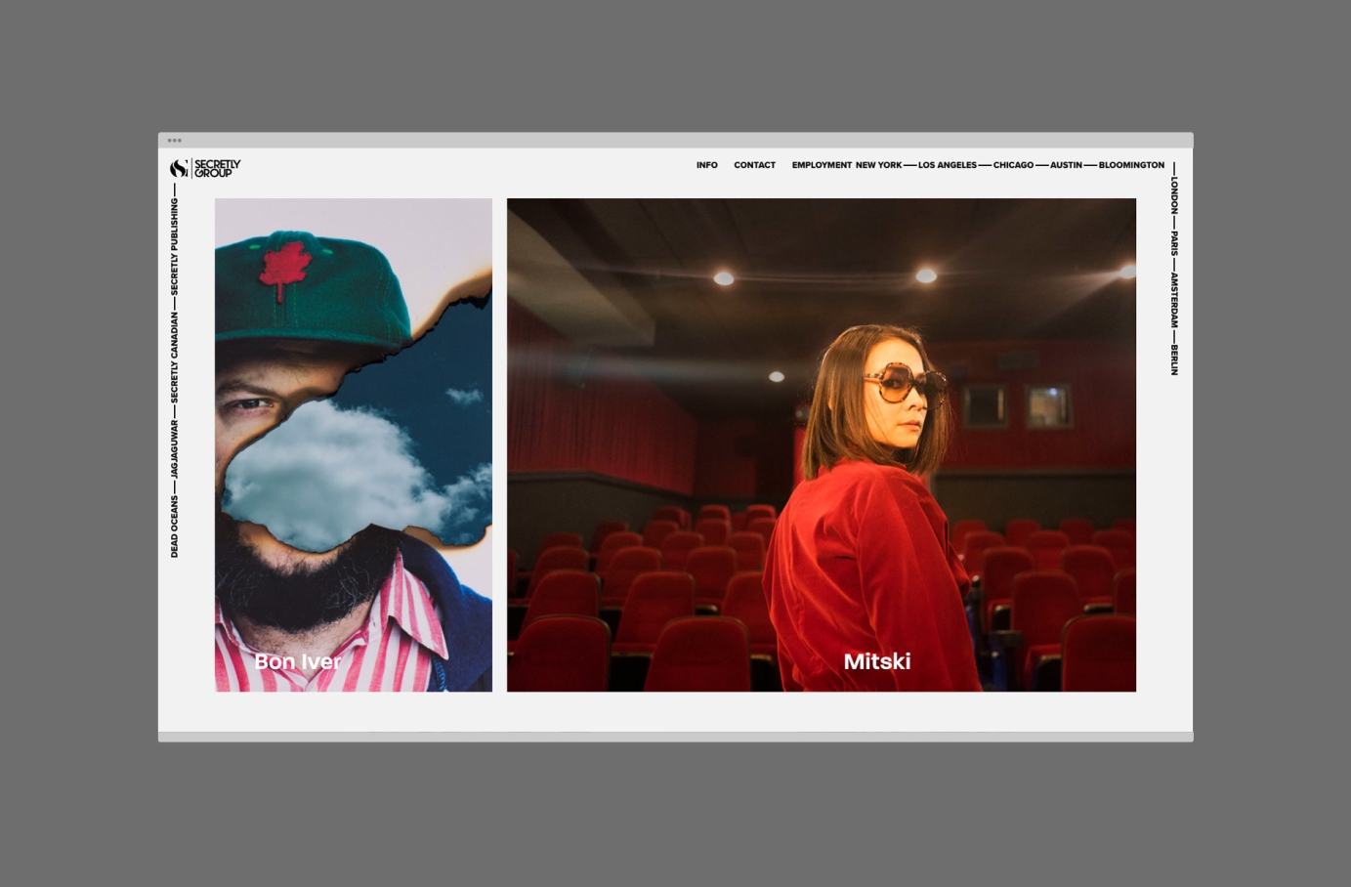Open the EMPLOYMENT page link

[x=821, y=165]
